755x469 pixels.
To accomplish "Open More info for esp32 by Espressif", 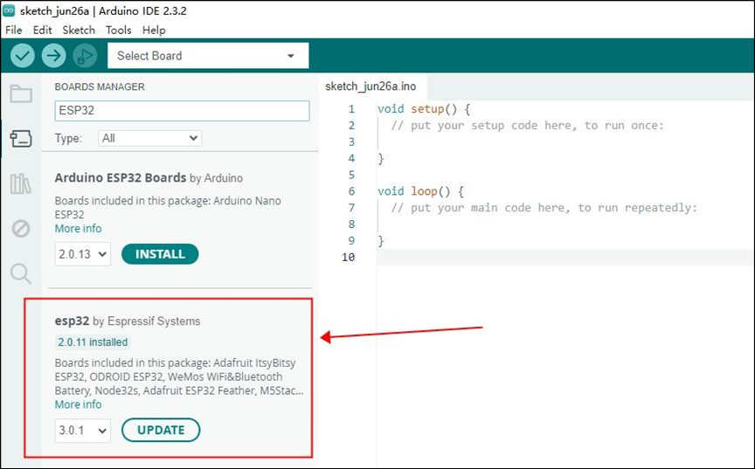I will coord(78,404).
